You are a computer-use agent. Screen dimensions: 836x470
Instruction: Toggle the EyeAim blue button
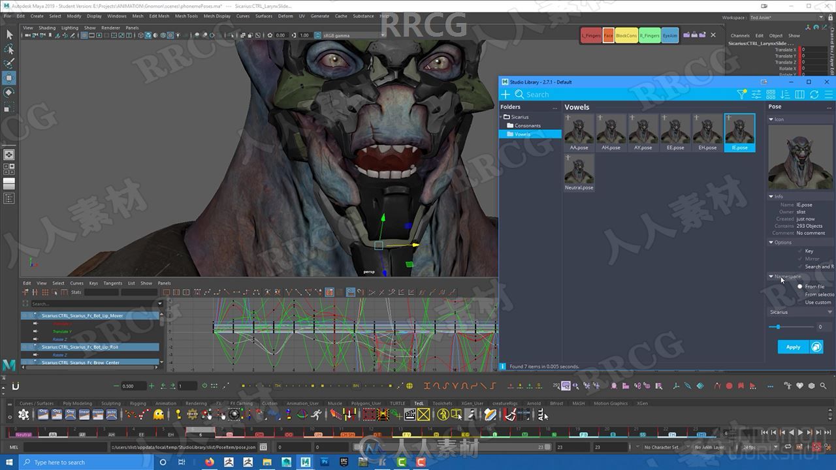670,36
